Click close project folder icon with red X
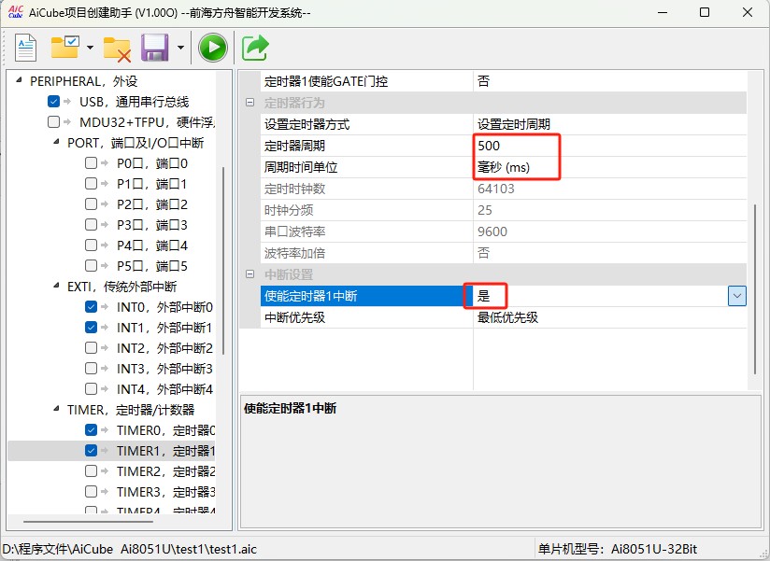Screen dimensions: 770x561 117,49
